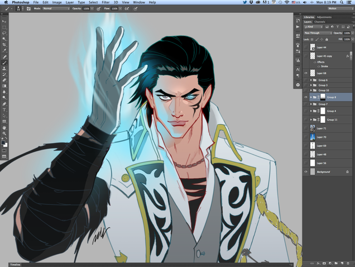
Task: Hide the Background layer eye icon
Action: [306, 171]
